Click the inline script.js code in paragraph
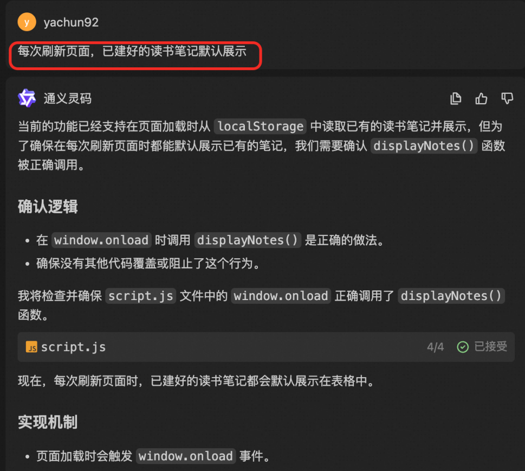This screenshot has width=525, height=471. click(141, 296)
